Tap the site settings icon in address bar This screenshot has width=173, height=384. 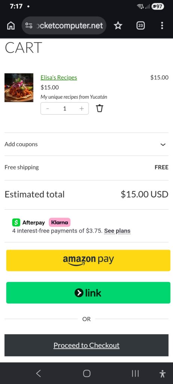(x=29, y=25)
